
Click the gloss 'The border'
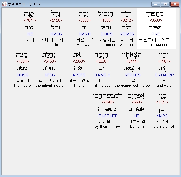click(x=106, y=45)
